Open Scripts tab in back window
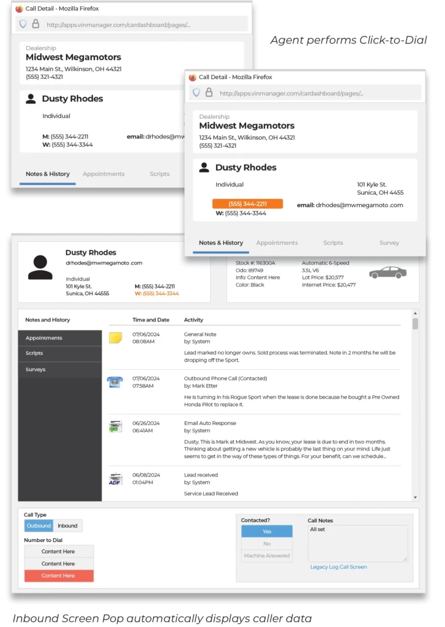 pyautogui.click(x=160, y=174)
